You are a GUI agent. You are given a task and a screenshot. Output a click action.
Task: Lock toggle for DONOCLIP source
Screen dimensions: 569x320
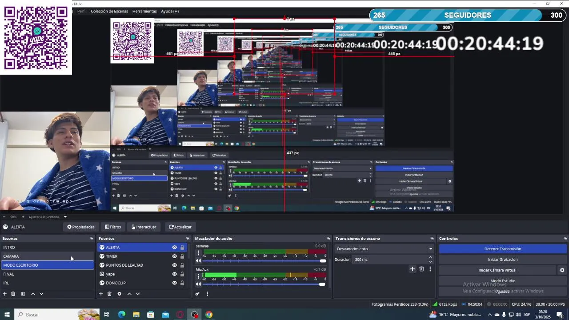point(182,283)
